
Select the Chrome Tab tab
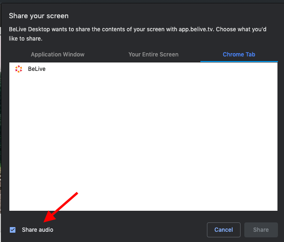click(x=239, y=55)
